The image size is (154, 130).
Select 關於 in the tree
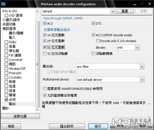tap(6, 108)
